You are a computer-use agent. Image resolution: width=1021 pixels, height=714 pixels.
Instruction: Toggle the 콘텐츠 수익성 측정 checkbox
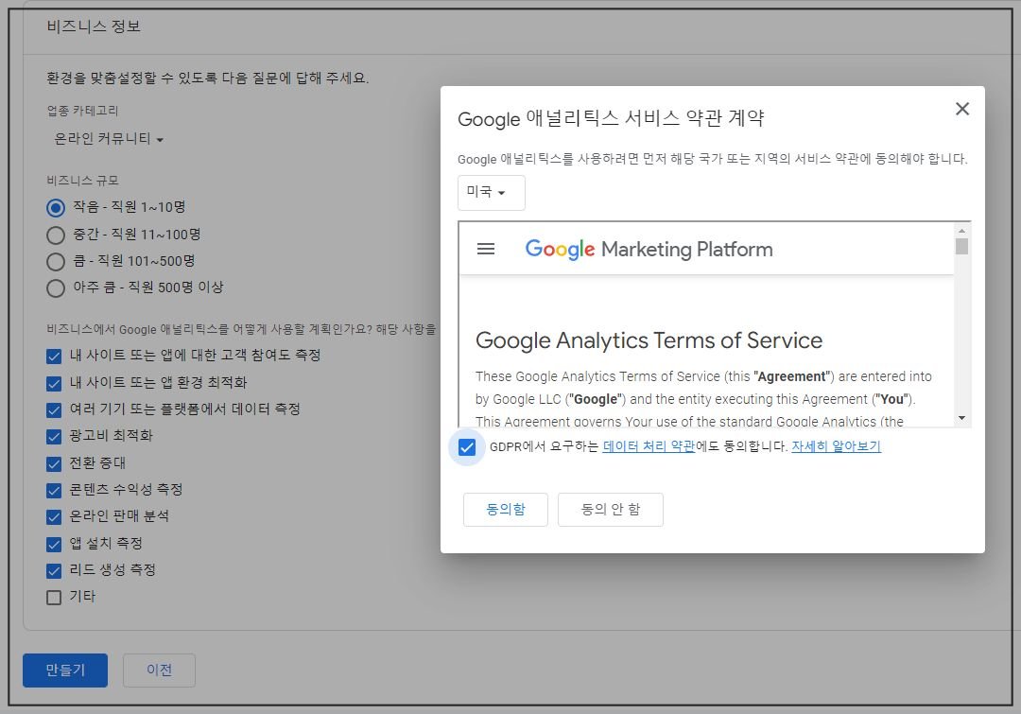(x=54, y=491)
